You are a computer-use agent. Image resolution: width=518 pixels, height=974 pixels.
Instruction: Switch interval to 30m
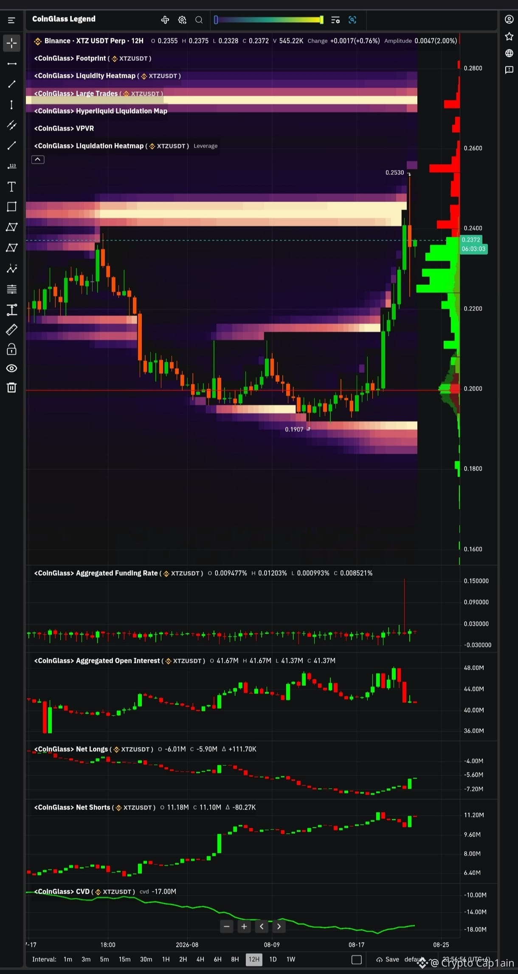pos(146,959)
